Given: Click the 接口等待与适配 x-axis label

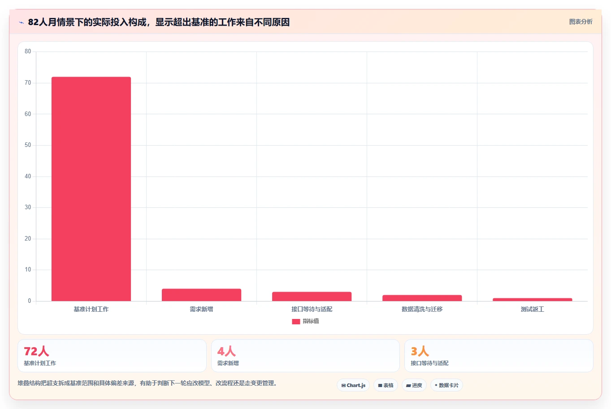Looking at the screenshot, I should click(x=312, y=309).
